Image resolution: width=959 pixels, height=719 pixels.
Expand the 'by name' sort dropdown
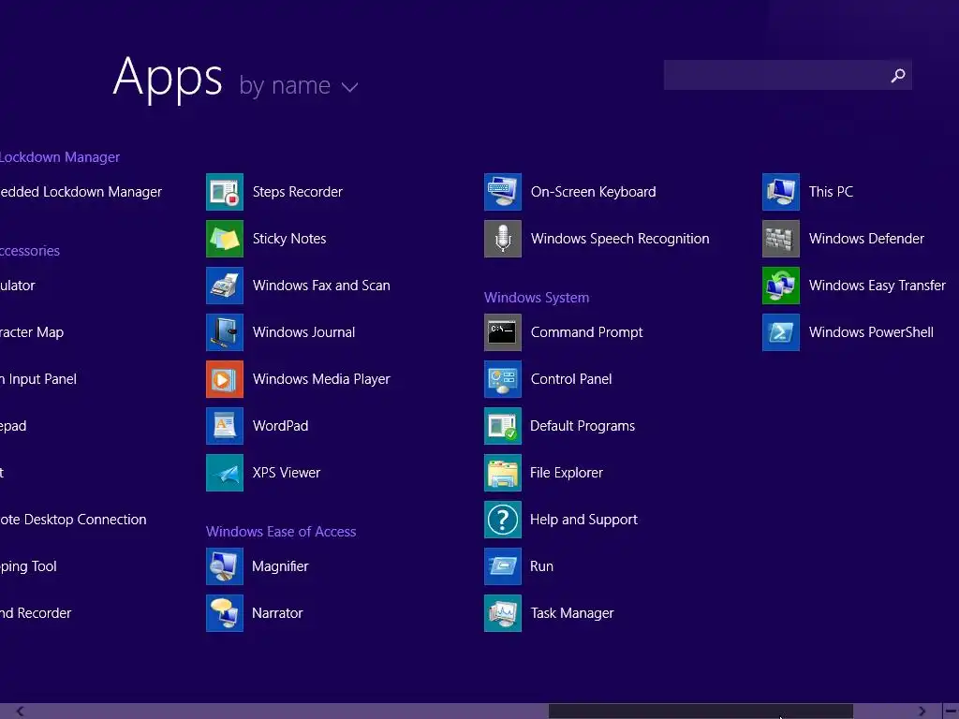[299, 85]
